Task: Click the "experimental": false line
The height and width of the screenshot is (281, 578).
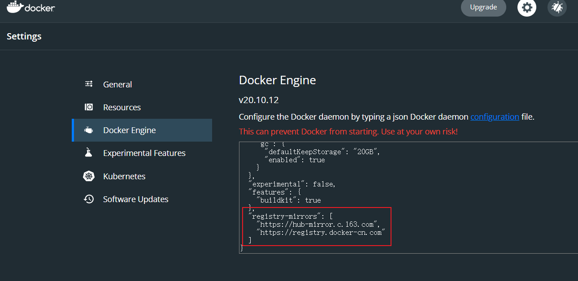Action: [x=292, y=184]
